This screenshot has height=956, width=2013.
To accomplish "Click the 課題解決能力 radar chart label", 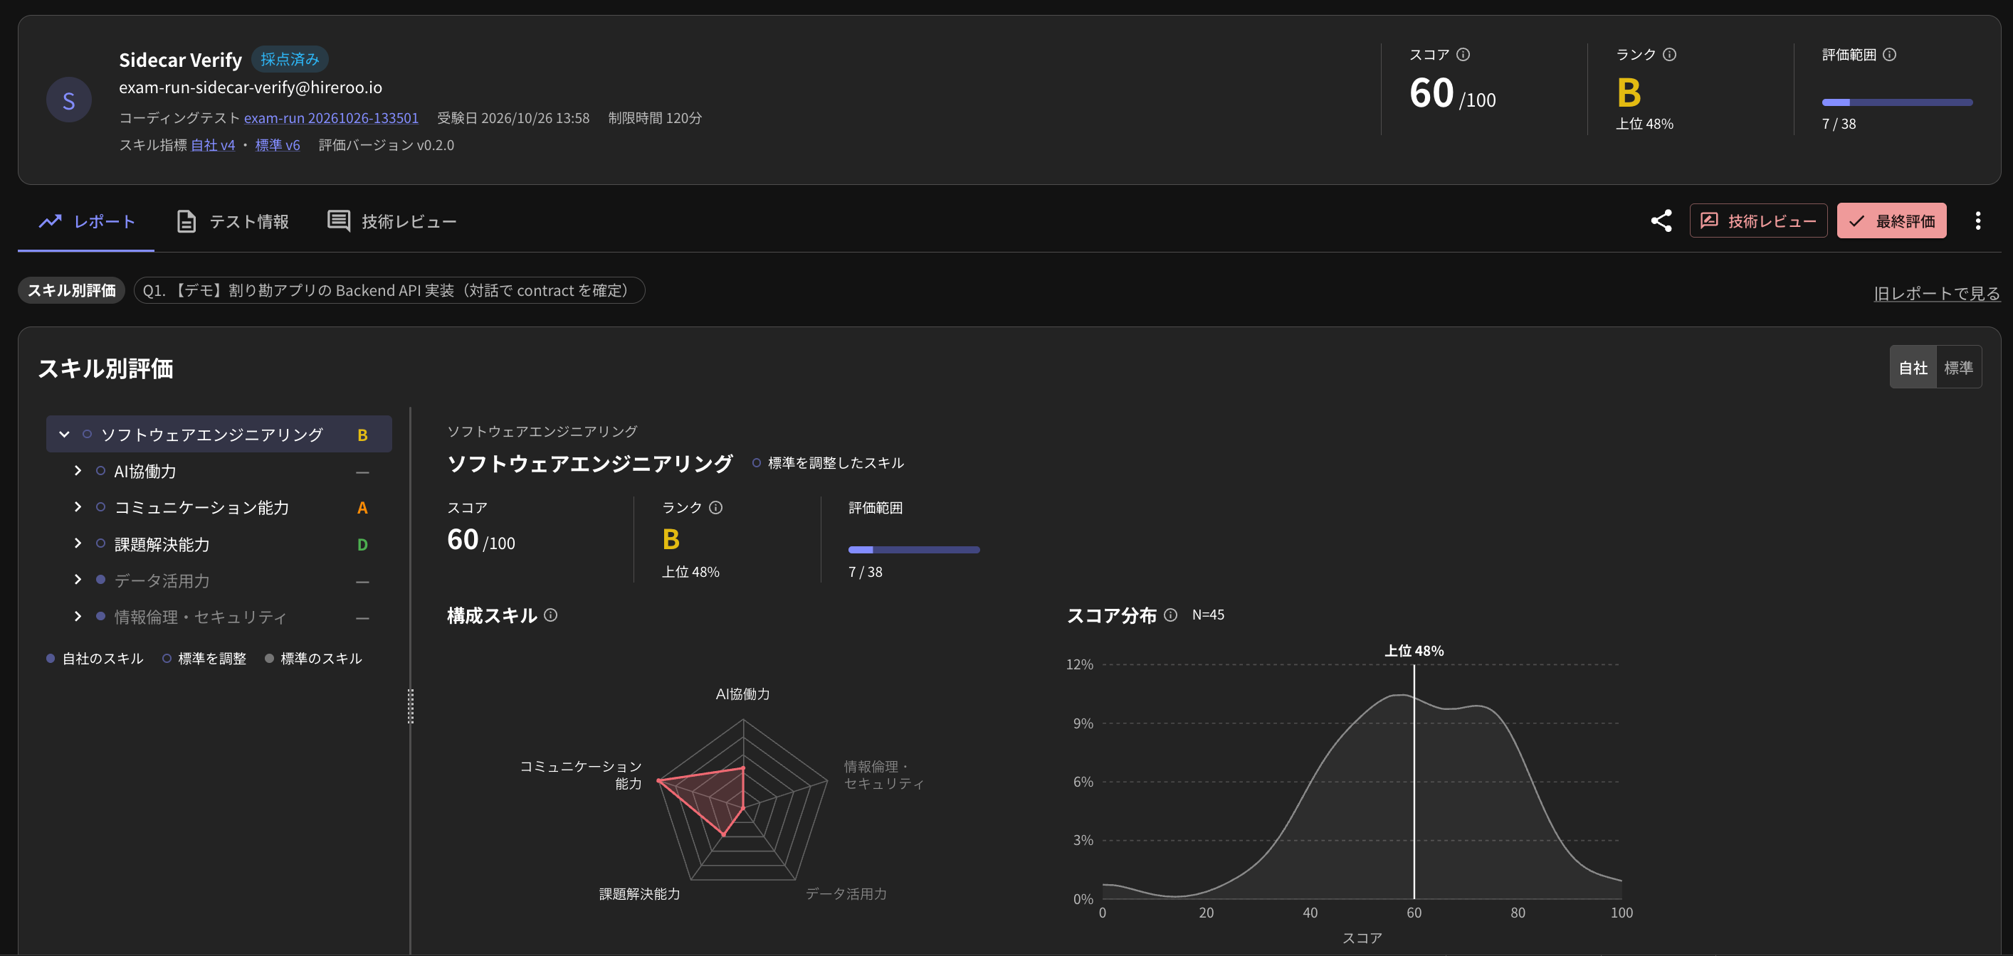I will pyautogui.click(x=639, y=893).
